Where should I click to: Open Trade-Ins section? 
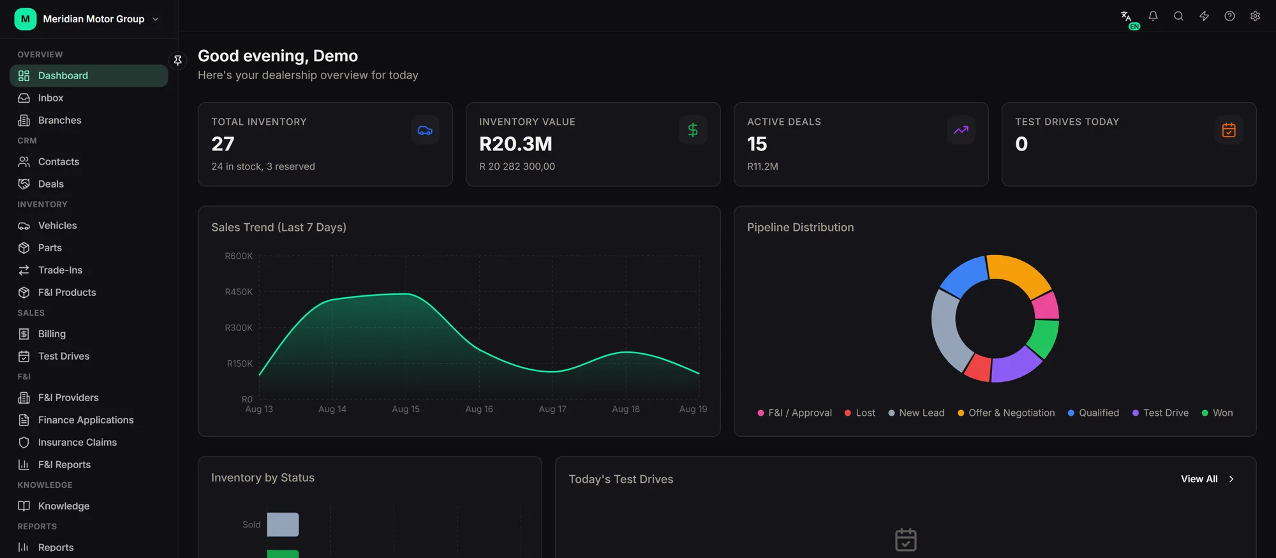pyautogui.click(x=89, y=270)
